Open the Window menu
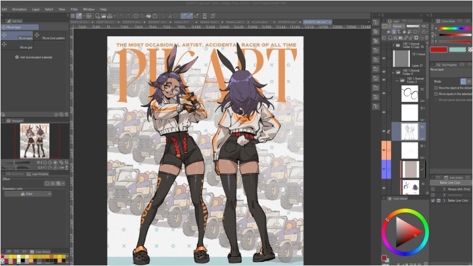473x266 pixels. click(x=89, y=9)
